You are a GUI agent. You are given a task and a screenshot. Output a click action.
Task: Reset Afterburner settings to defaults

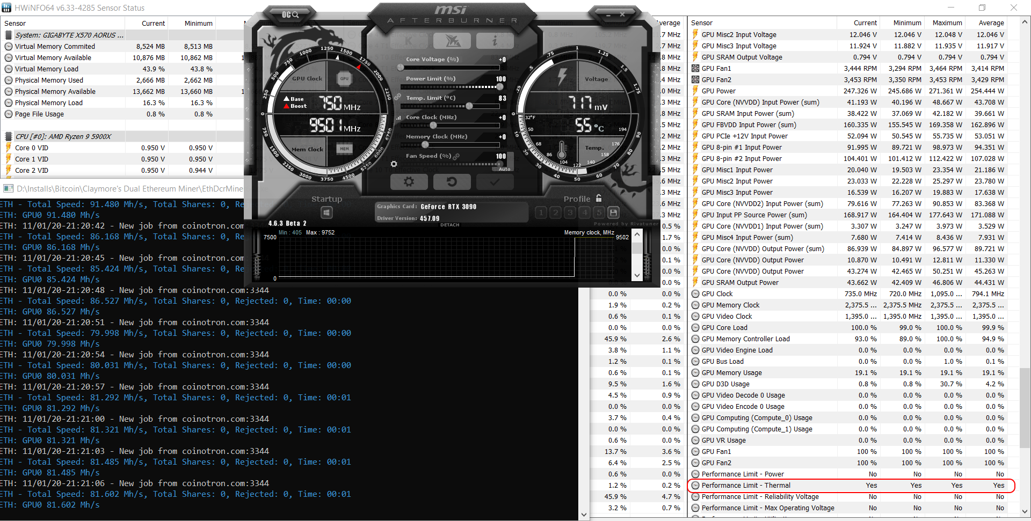452,182
